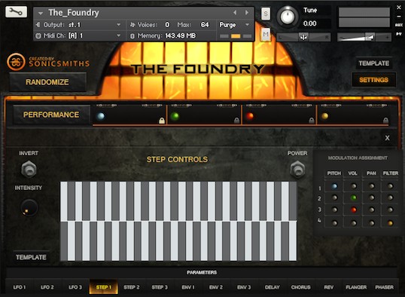Toggle the lock on red layer slot
Viewport: 405px width, 297px height.
click(312, 121)
